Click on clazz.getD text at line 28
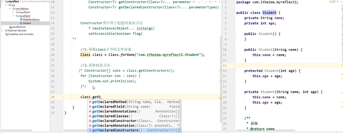The image size is (343, 133). tap(90, 97)
